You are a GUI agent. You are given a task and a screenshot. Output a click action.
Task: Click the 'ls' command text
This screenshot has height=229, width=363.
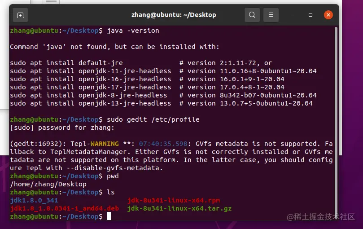pyautogui.click(x=111, y=192)
